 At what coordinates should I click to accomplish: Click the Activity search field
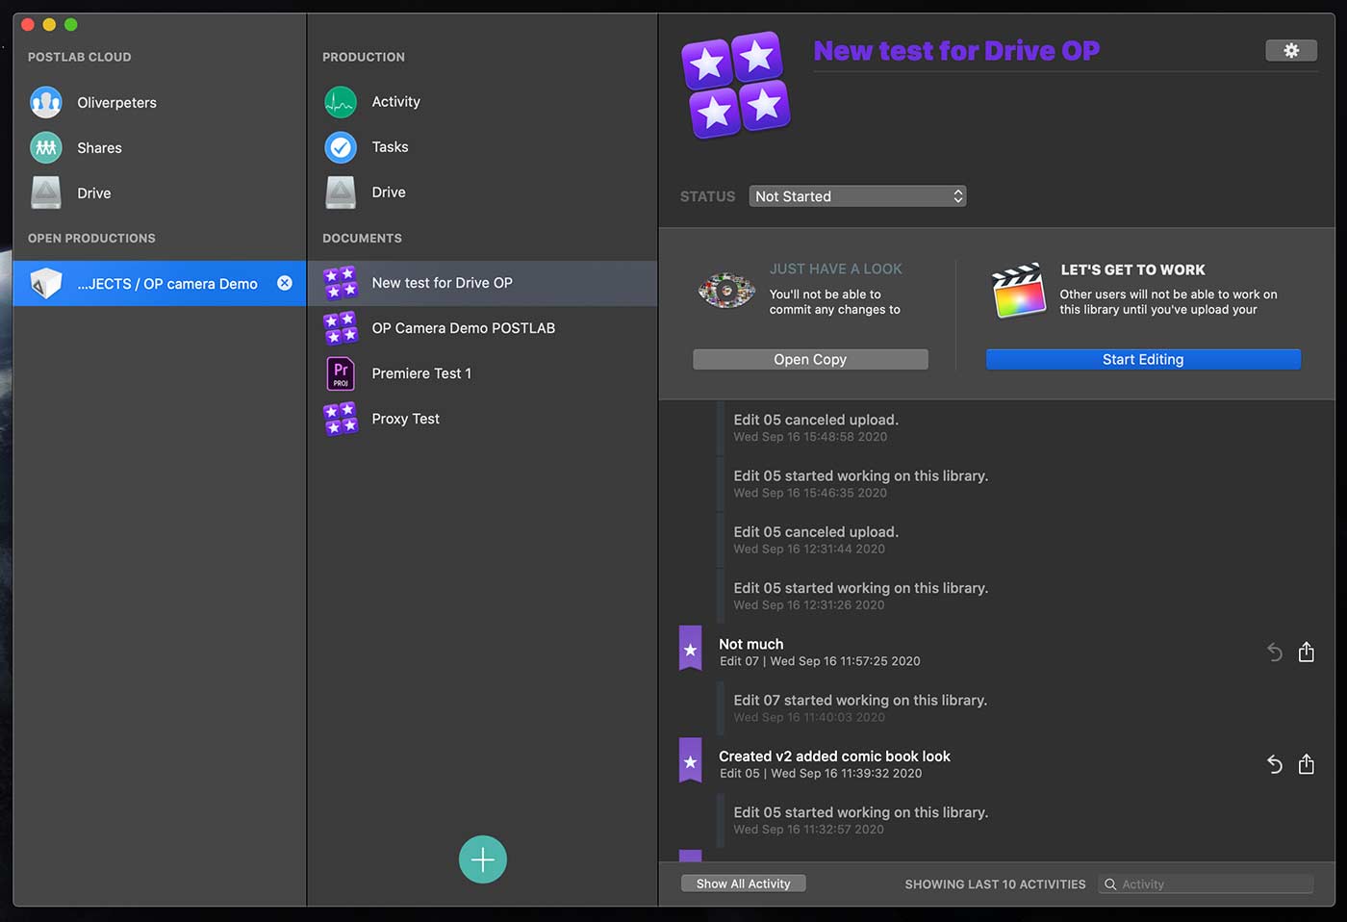(1206, 884)
